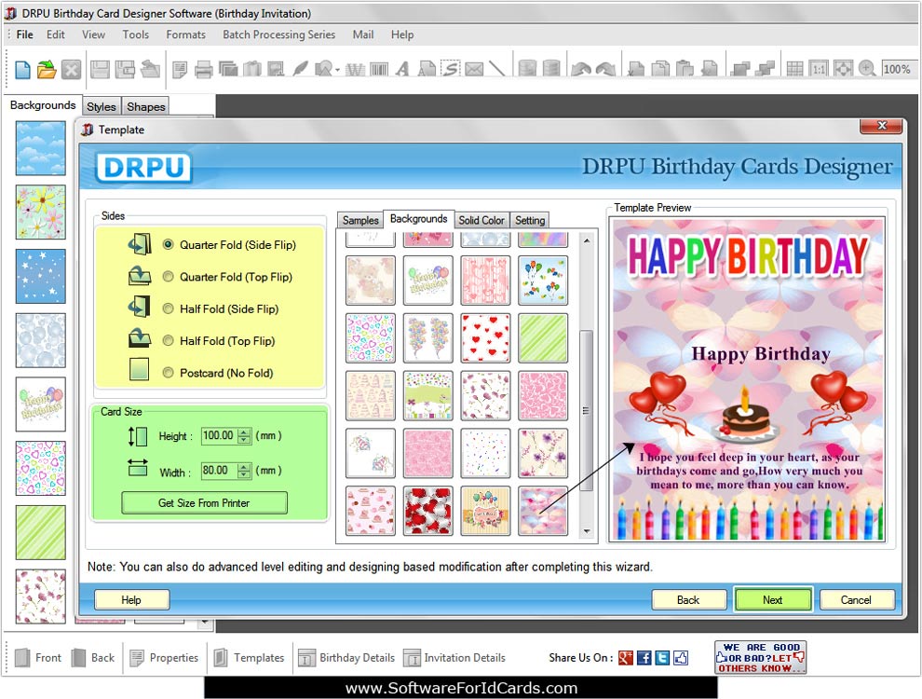Share on Twitter icon
The height and width of the screenshot is (699, 922).
(662, 658)
